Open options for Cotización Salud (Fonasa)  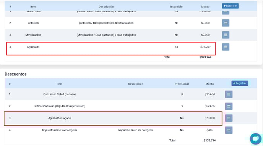pyautogui.click(x=229, y=94)
